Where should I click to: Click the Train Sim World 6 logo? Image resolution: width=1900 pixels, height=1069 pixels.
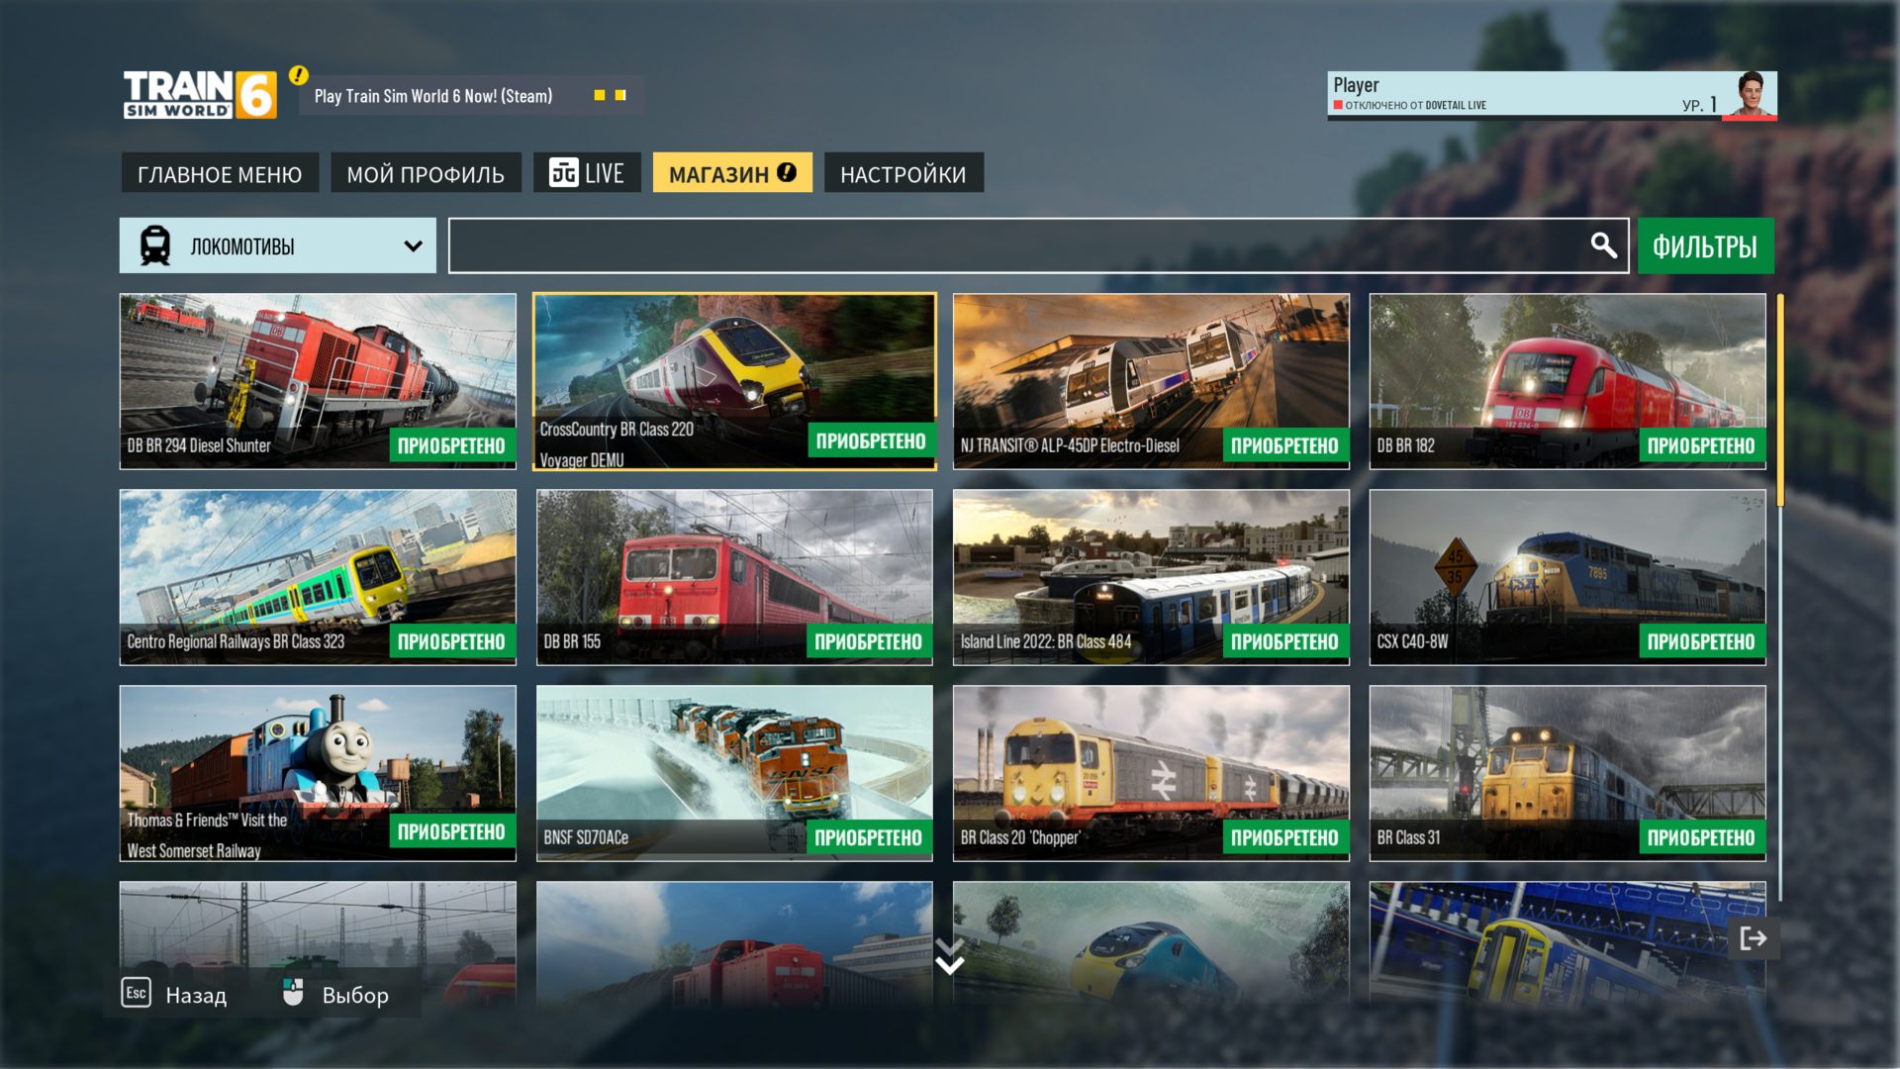tap(199, 95)
